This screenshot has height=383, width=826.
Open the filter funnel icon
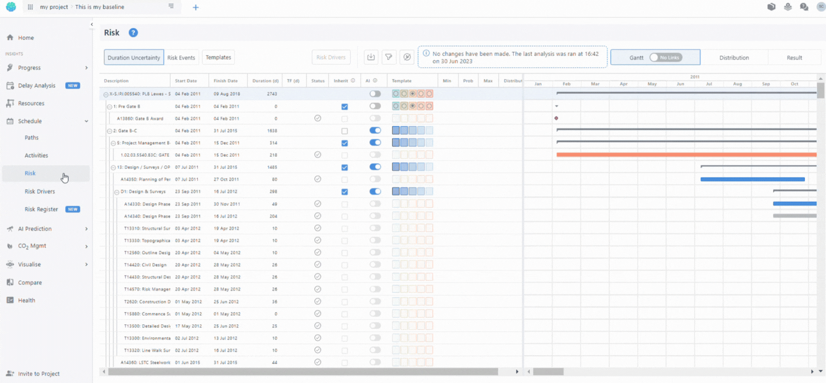(389, 57)
